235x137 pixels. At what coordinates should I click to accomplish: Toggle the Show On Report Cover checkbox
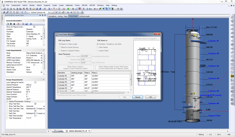(x=34, y=27)
